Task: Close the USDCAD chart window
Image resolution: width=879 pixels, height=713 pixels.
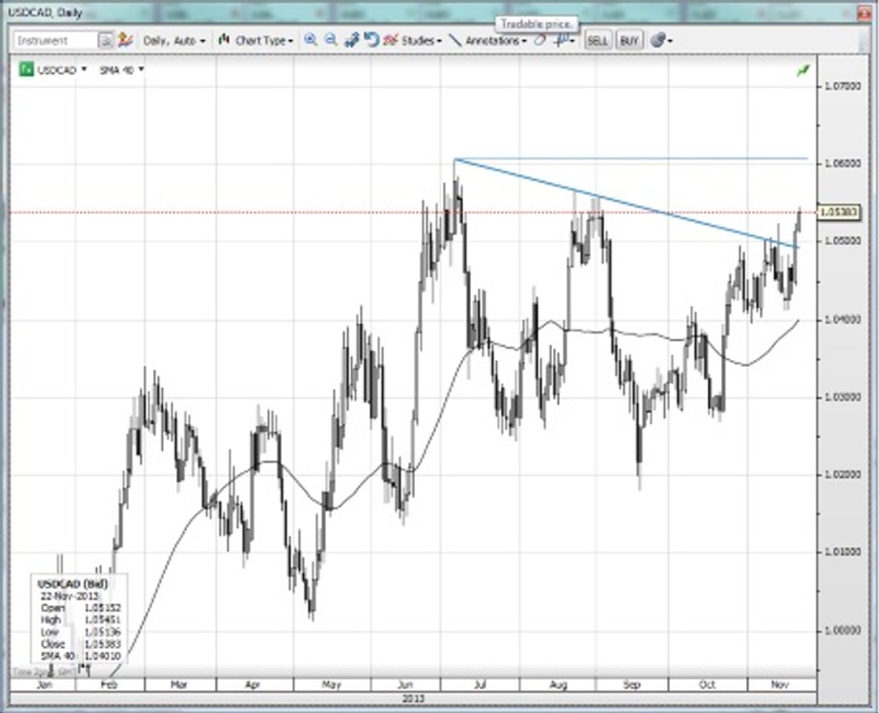Action: [861, 11]
